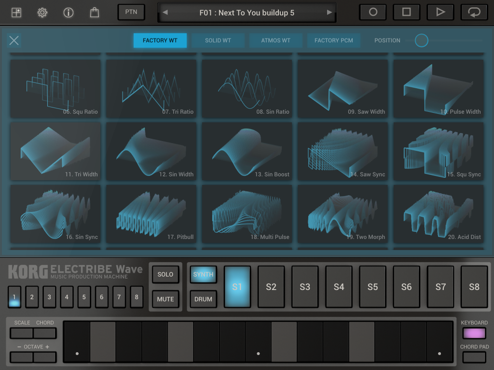Image resolution: width=494 pixels, height=370 pixels.
Task: Enable the loop icon in top bar
Action: (474, 12)
